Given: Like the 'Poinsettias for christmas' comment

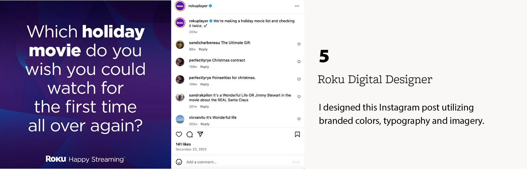Looking at the screenshot, I should tap(299, 79).
